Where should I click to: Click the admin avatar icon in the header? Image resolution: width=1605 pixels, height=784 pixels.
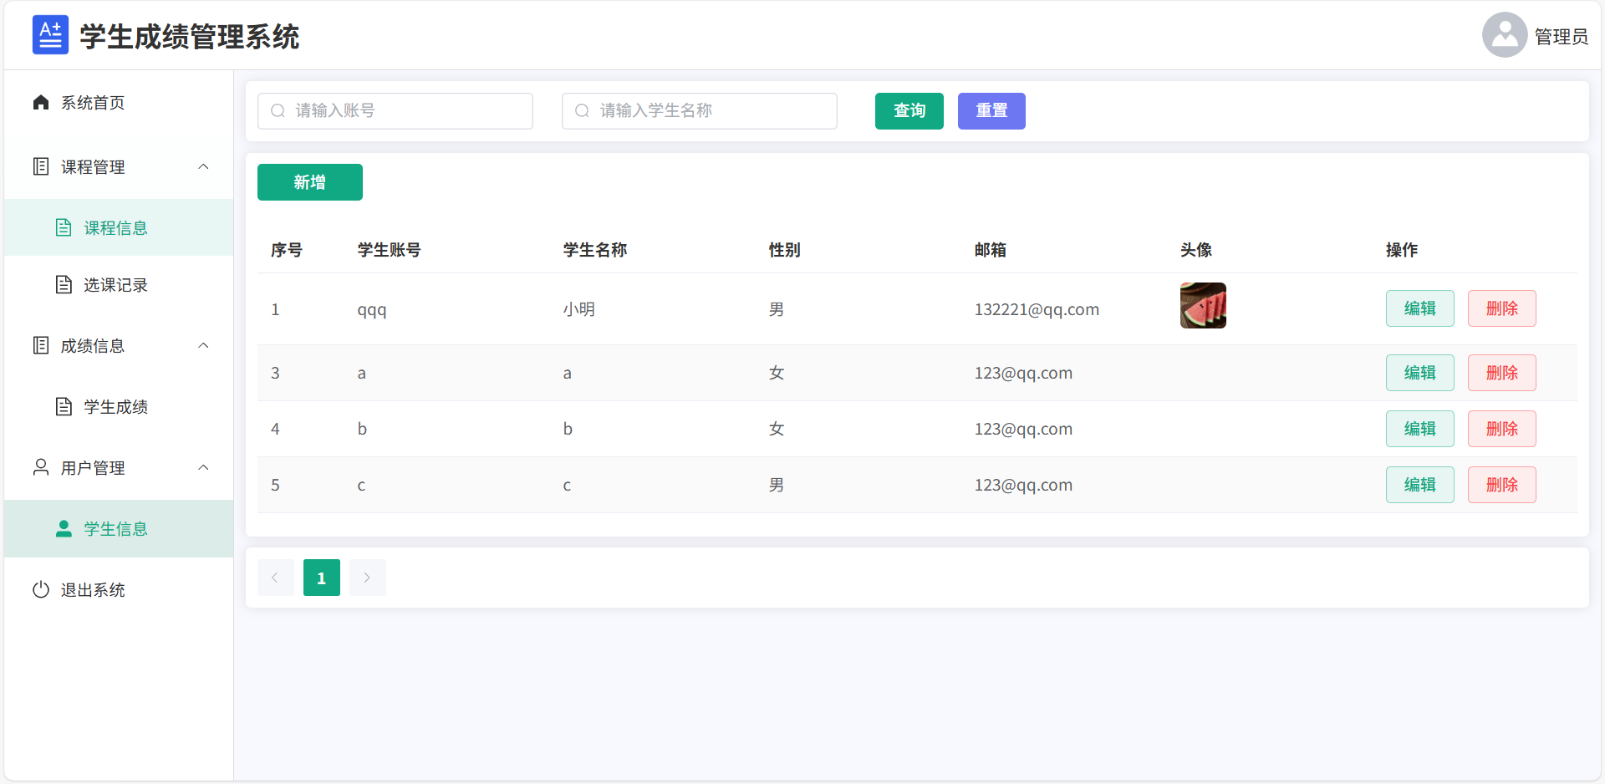tap(1504, 34)
